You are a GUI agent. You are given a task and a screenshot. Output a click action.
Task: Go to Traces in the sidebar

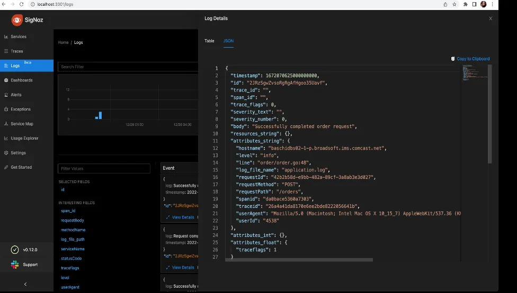tap(17, 51)
